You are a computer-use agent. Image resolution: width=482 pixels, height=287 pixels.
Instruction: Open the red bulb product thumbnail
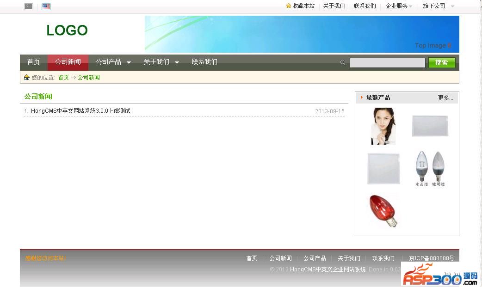click(383, 211)
